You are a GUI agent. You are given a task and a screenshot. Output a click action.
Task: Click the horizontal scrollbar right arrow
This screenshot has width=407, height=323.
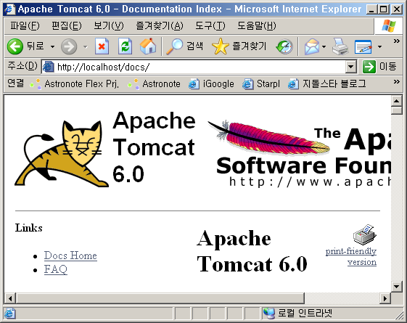tap(385, 298)
